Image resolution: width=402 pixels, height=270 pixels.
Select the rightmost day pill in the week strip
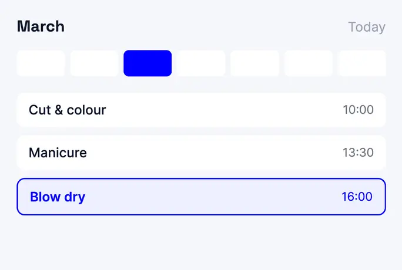(362, 63)
